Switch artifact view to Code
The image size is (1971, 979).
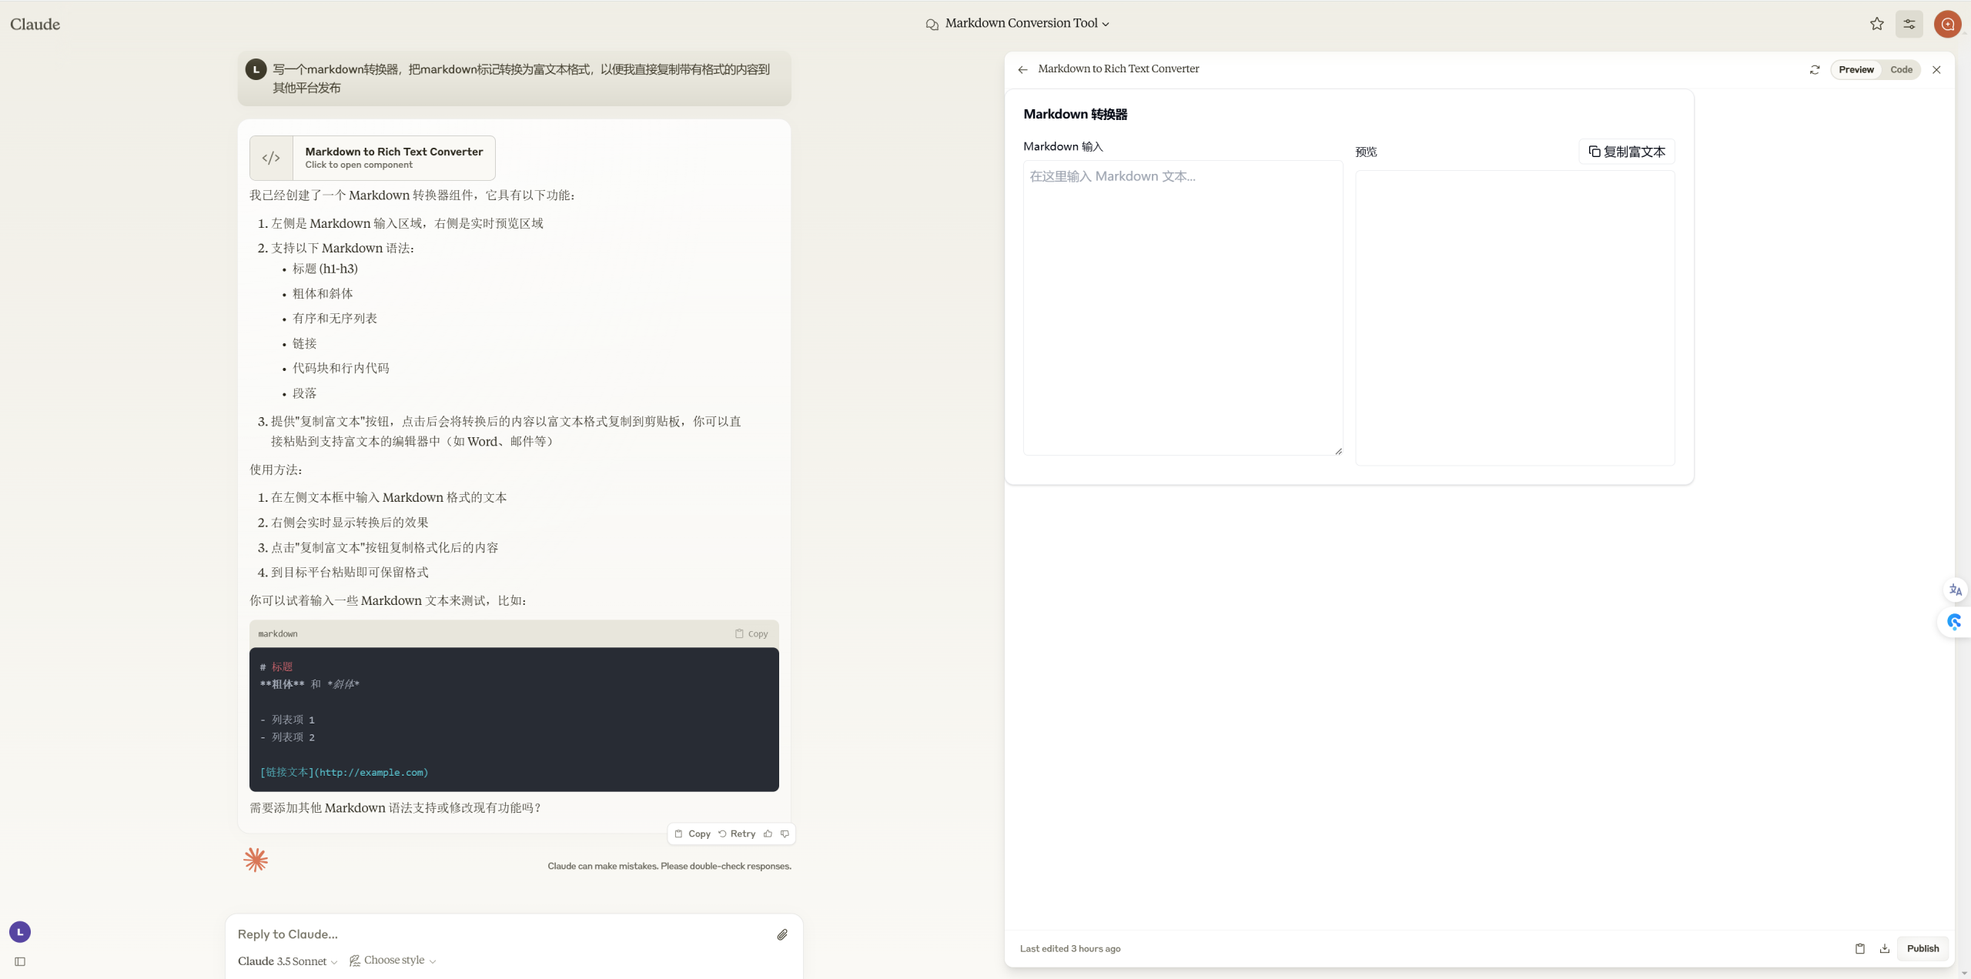click(1901, 69)
